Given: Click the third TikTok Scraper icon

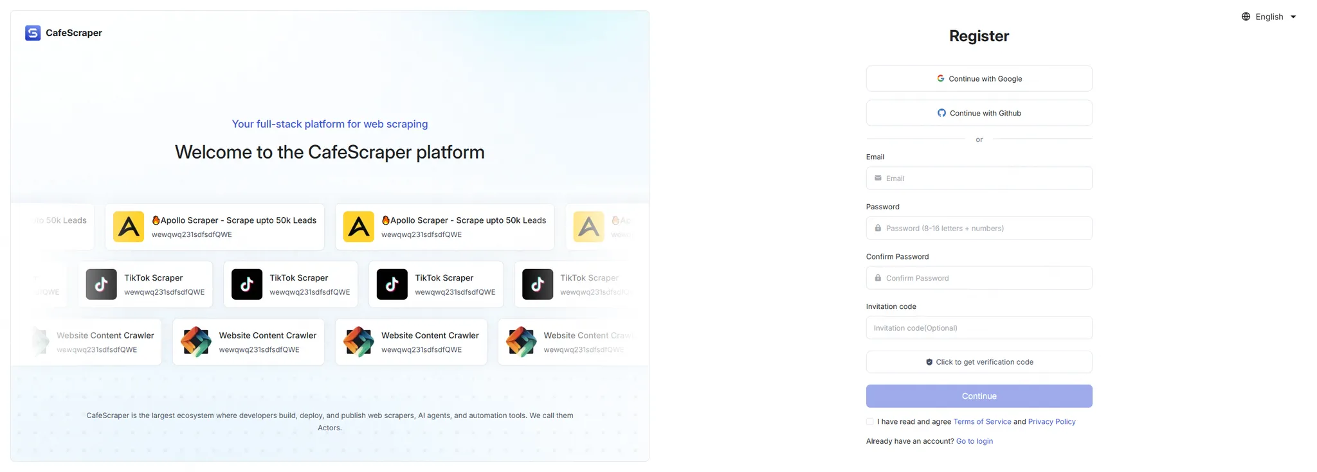Looking at the screenshot, I should click(392, 284).
